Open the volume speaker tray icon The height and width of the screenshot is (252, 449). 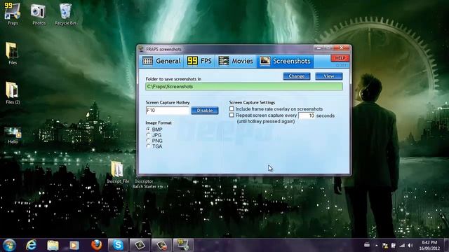click(410, 246)
